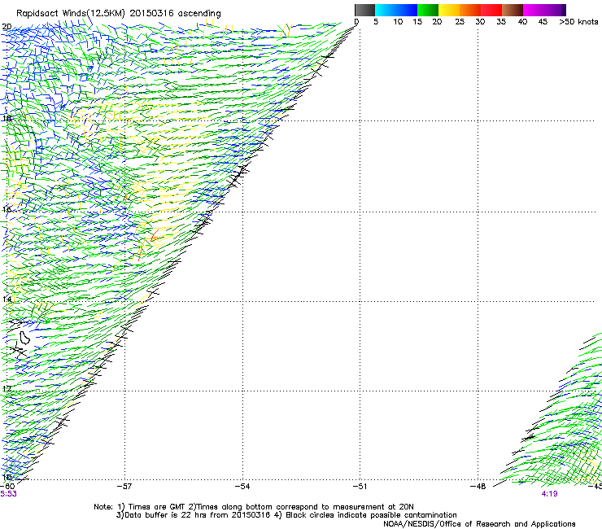Click the longitude label '-51'
Viewport: 602px width, 529px height.
coord(360,487)
